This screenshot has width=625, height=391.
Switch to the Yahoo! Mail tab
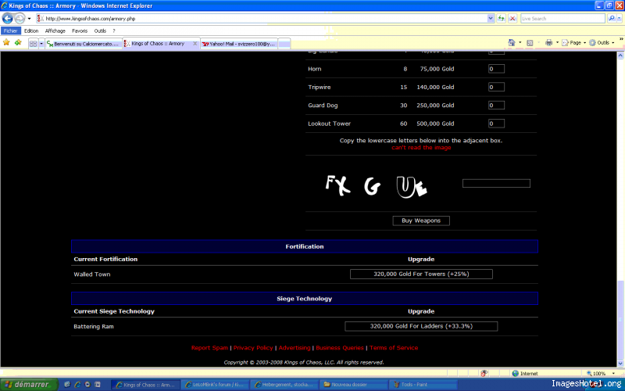point(238,44)
